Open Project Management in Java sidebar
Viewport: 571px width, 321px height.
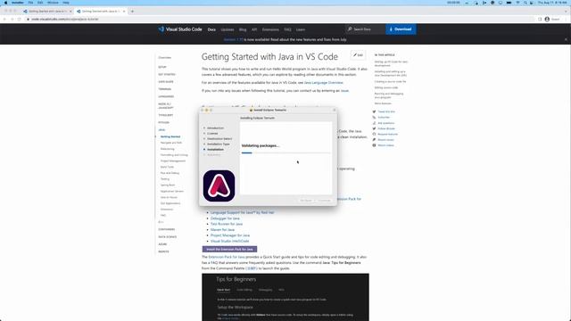pyautogui.click(x=173, y=160)
